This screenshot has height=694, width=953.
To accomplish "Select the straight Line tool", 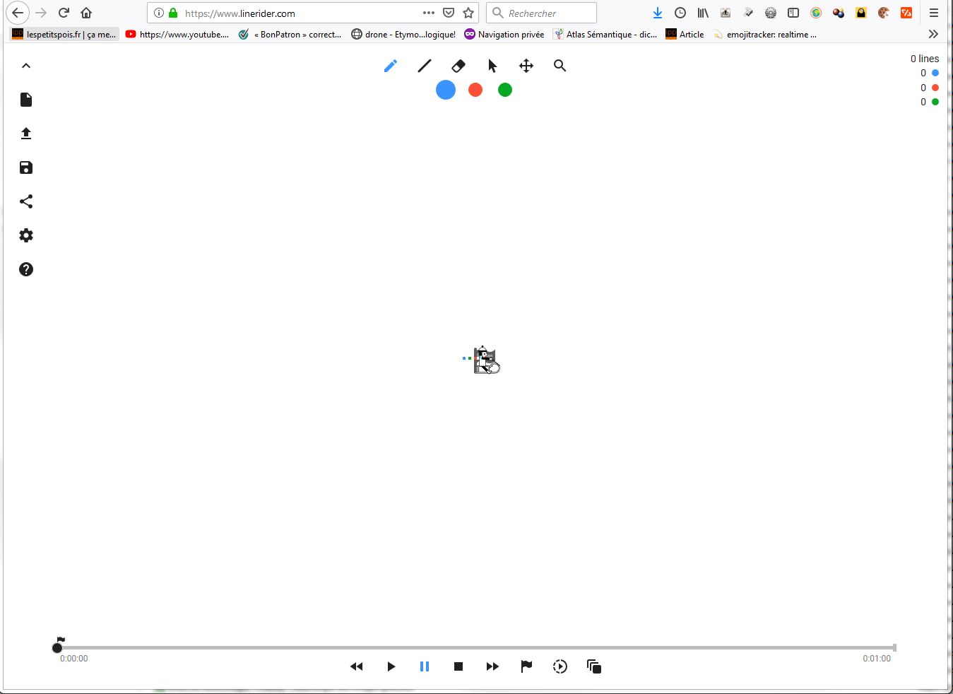I will tap(425, 66).
